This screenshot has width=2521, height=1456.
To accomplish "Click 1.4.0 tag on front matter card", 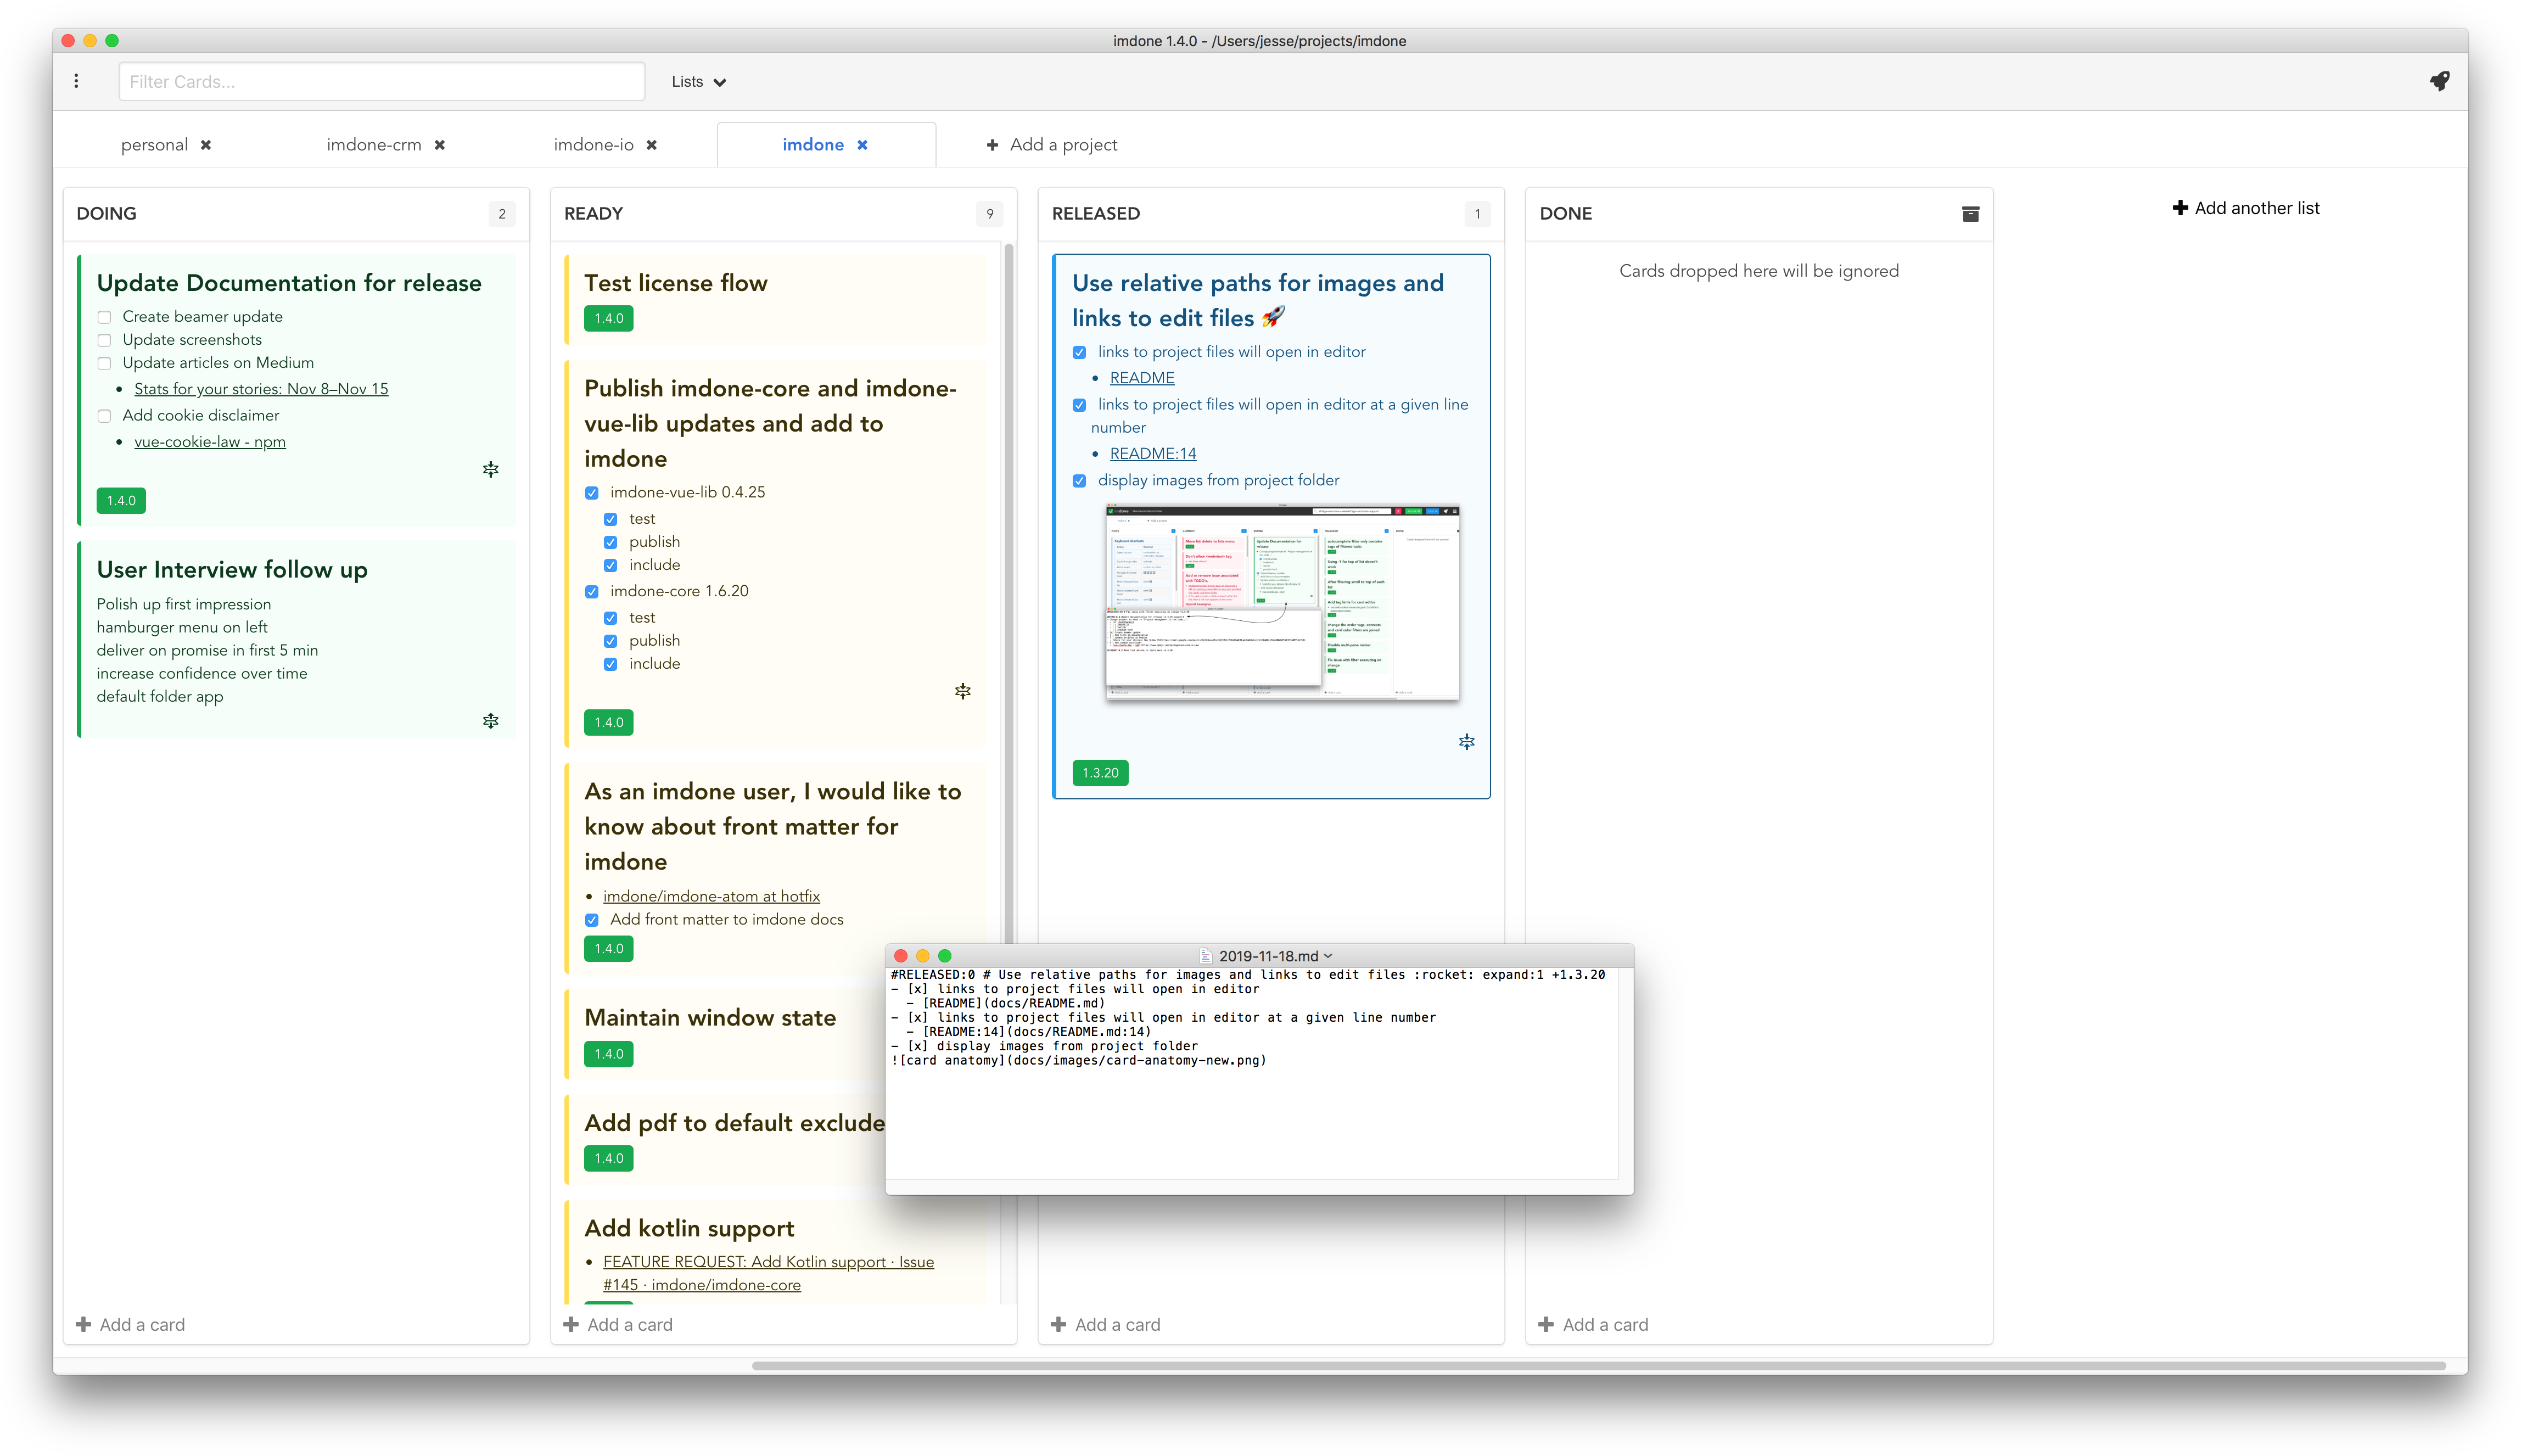I will tap(609, 948).
